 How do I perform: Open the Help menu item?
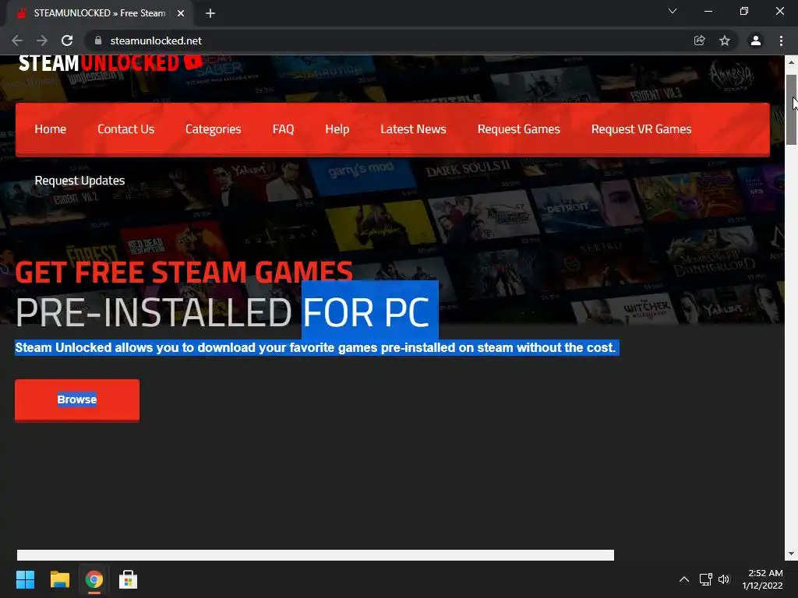[x=337, y=129]
